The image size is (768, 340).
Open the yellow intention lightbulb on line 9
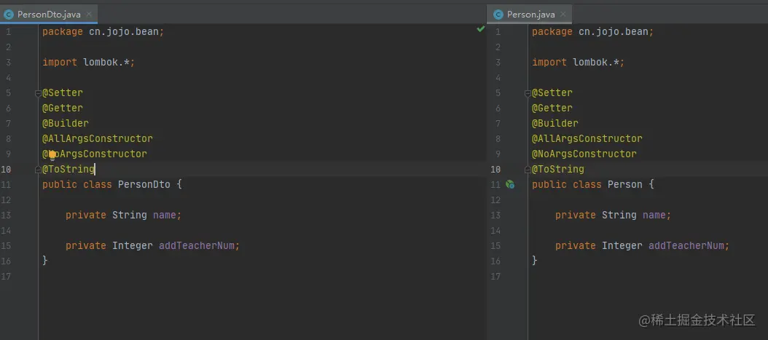point(52,155)
